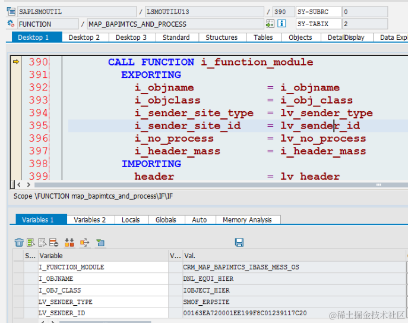Click the Val. column header

click(x=294, y=256)
